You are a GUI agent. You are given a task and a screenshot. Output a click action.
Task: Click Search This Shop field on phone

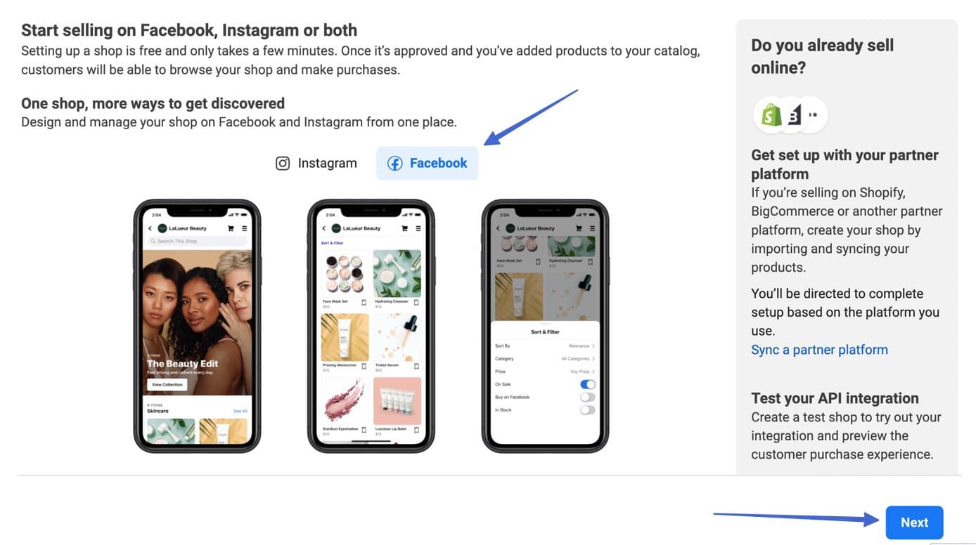pos(198,241)
